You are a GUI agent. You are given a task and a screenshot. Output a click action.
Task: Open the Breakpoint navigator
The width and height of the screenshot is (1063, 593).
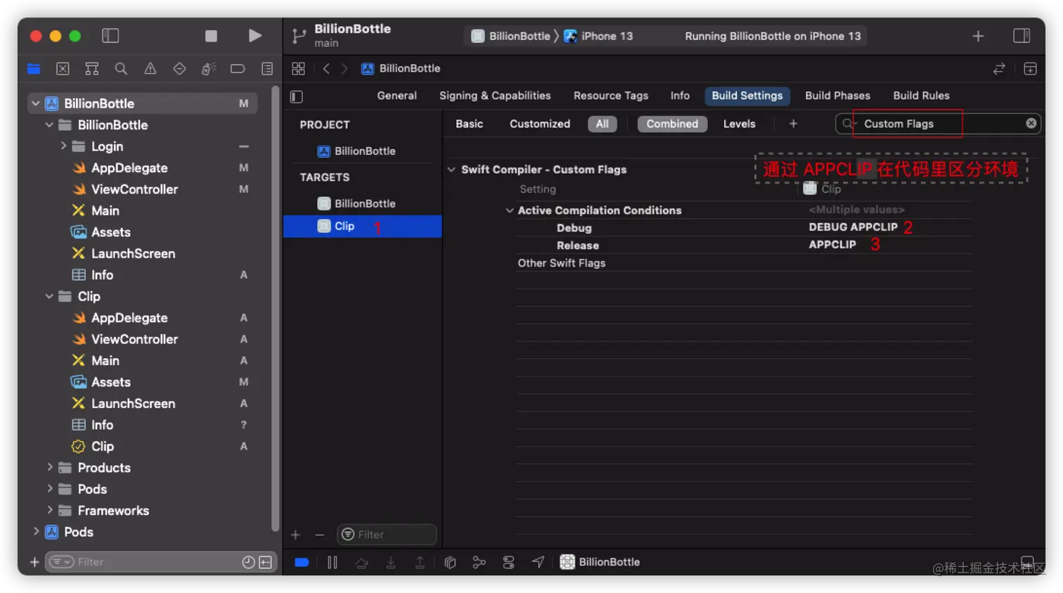pyautogui.click(x=238, y=69)
